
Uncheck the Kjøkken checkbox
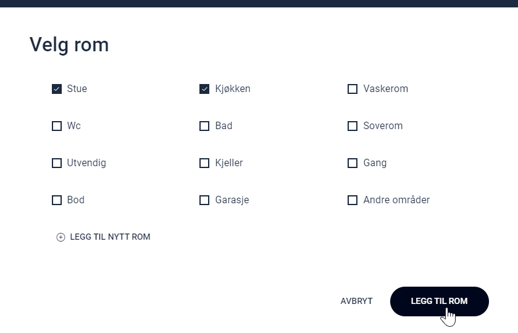tap(204, 89)
